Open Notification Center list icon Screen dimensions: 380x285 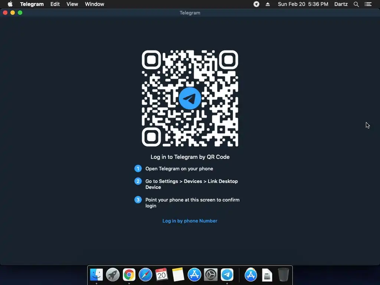pyautogui.click(x=368, y=4)
